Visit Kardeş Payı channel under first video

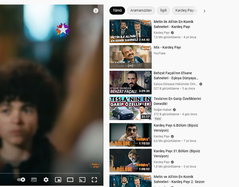tap(162, 33)
